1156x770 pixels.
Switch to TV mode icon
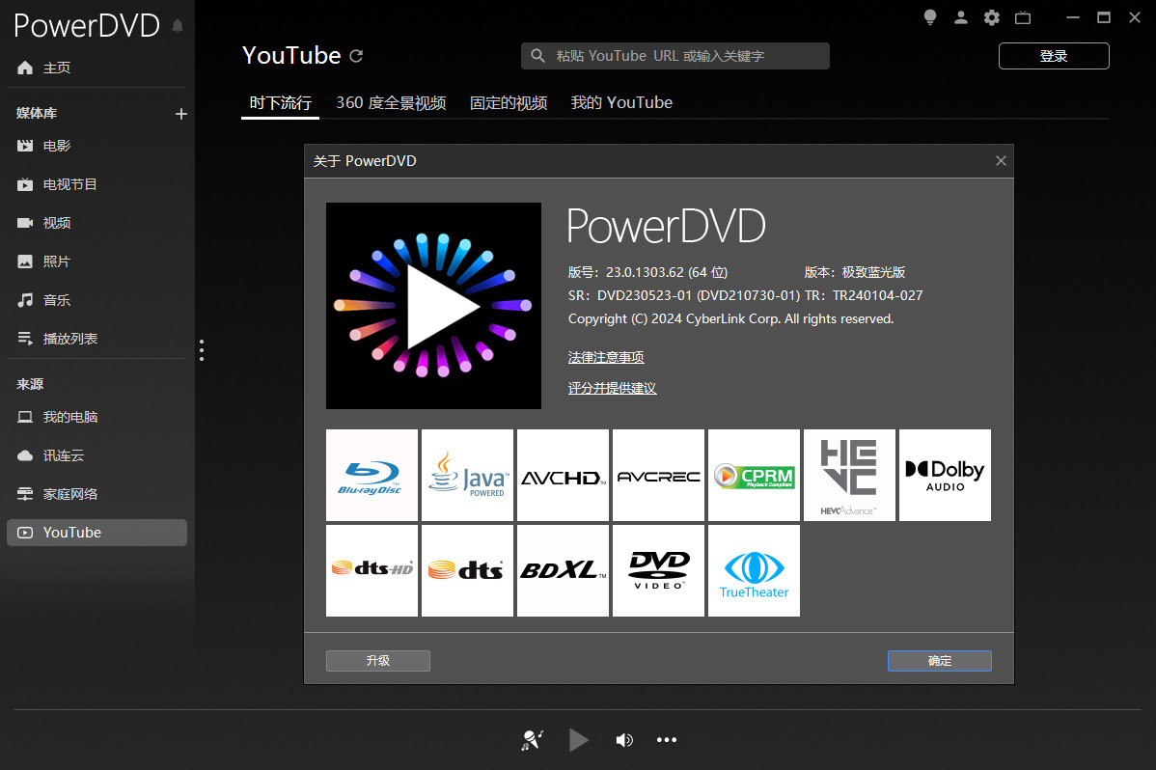pos(1023,17)
